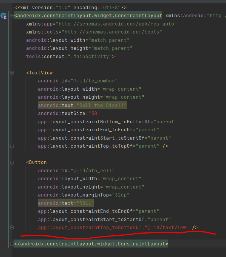Collapse the Button element fold marker
Screen dimensions: 226x257
(x=12, y=162)
